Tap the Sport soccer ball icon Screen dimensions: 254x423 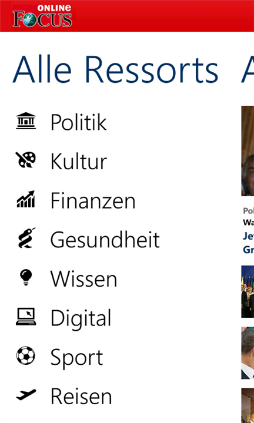26,355
